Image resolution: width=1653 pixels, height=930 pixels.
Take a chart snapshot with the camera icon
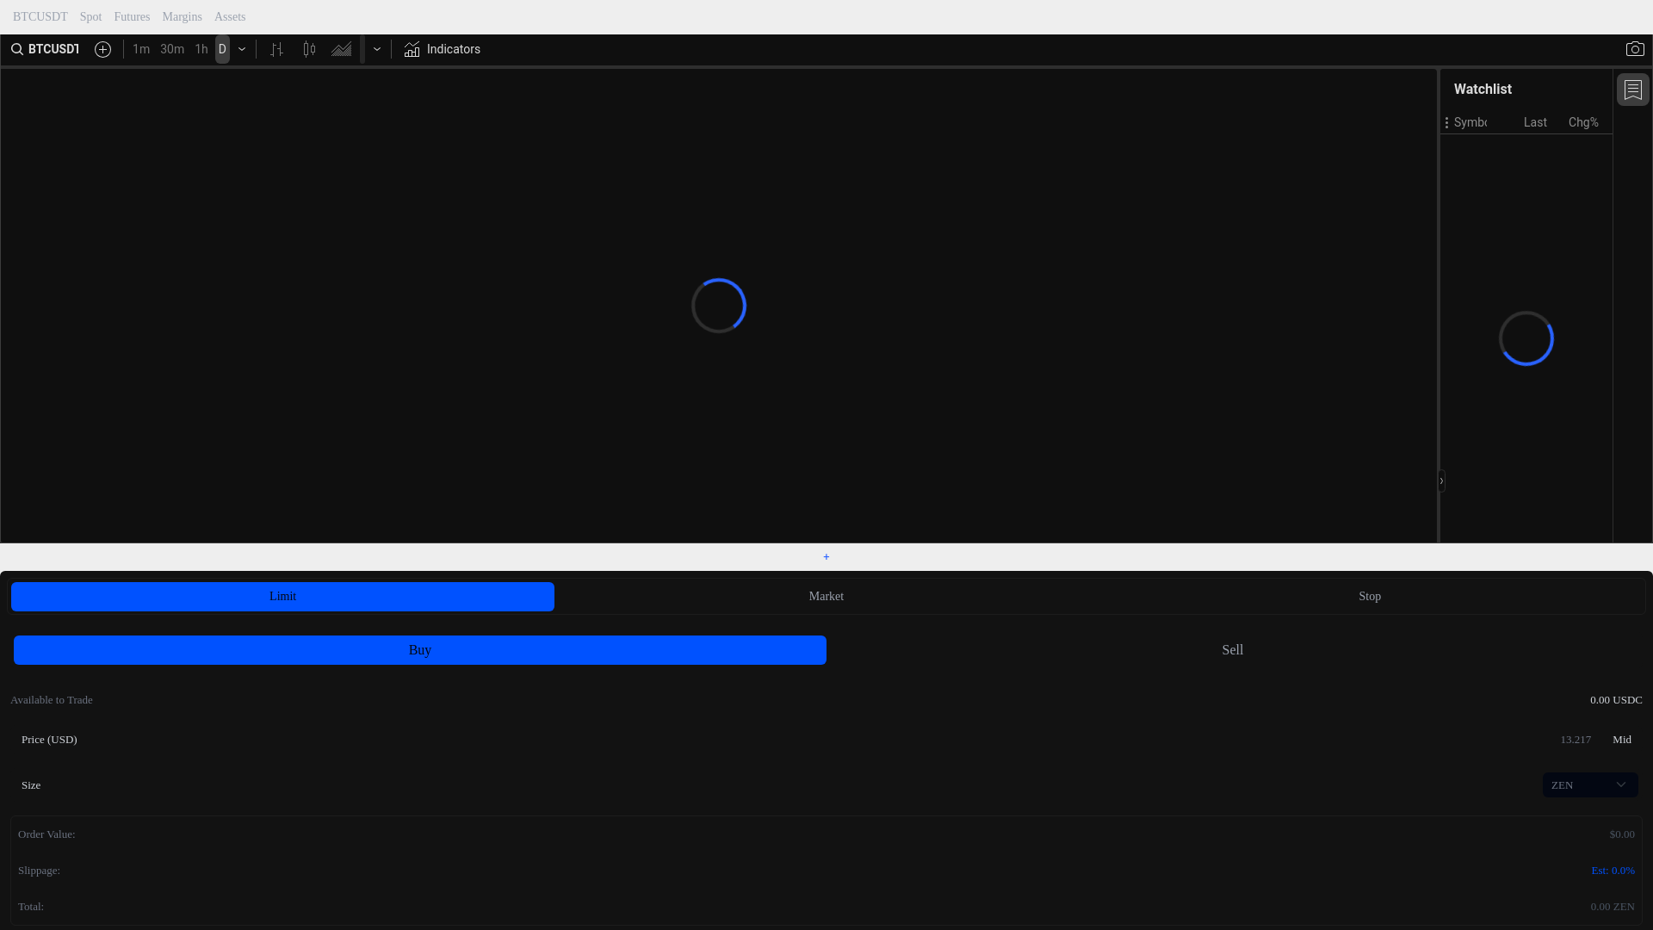[1635, 49]
